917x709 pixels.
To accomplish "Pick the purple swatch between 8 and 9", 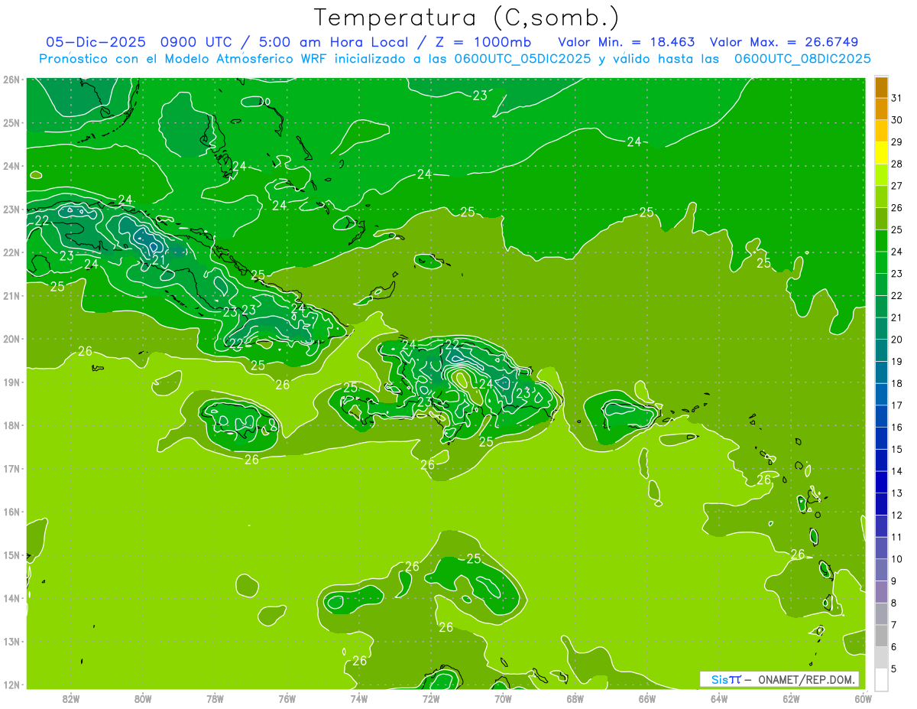I will (x=881, y=592).
